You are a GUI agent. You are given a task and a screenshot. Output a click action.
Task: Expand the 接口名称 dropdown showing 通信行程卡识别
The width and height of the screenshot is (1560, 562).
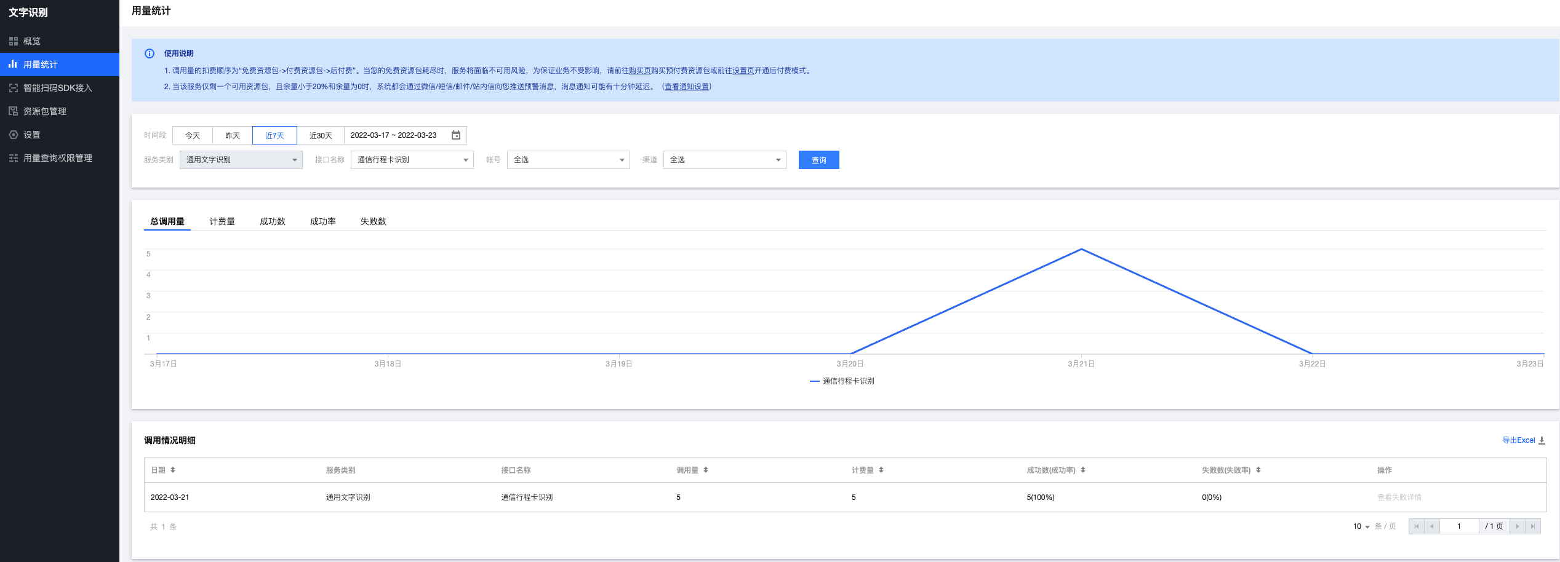click(412, 160)
